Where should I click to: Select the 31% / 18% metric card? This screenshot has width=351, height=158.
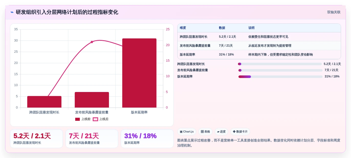147,139
